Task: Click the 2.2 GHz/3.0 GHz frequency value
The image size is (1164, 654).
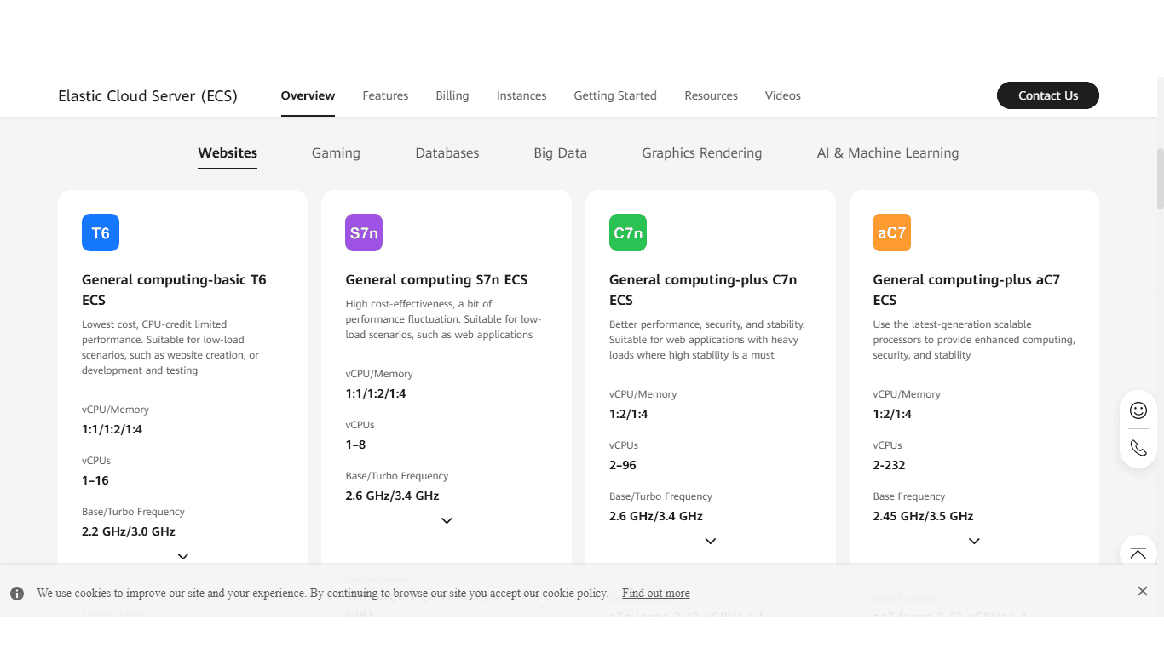Action: [x=129, y=531]
